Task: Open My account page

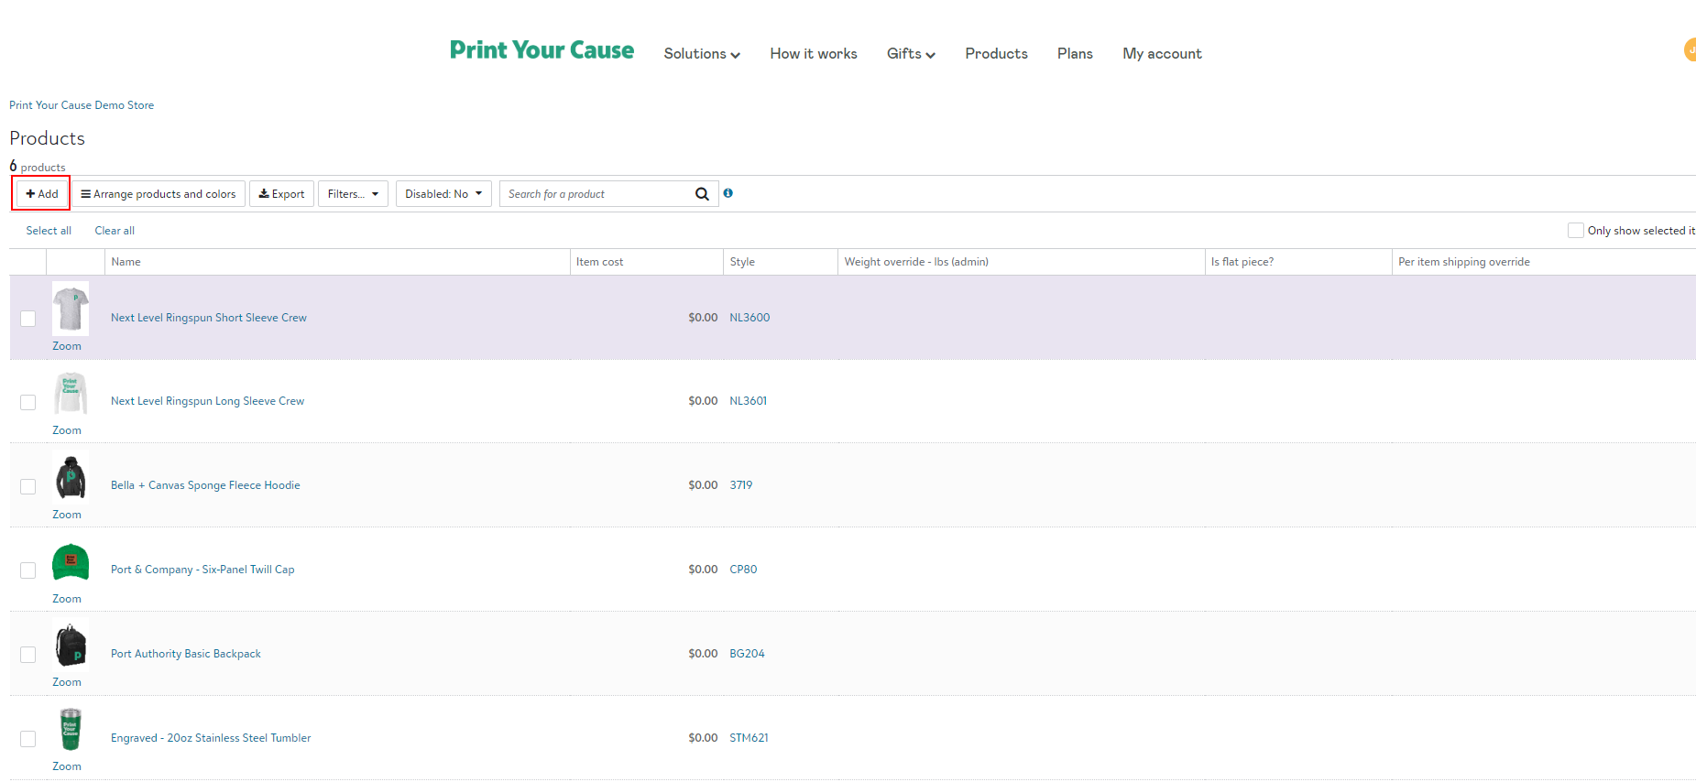Action: [x=1162, y=54]
